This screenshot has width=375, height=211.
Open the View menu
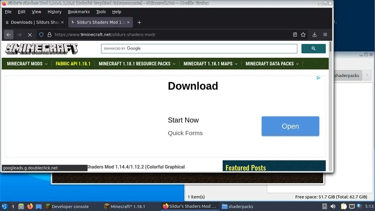[36, 12]
